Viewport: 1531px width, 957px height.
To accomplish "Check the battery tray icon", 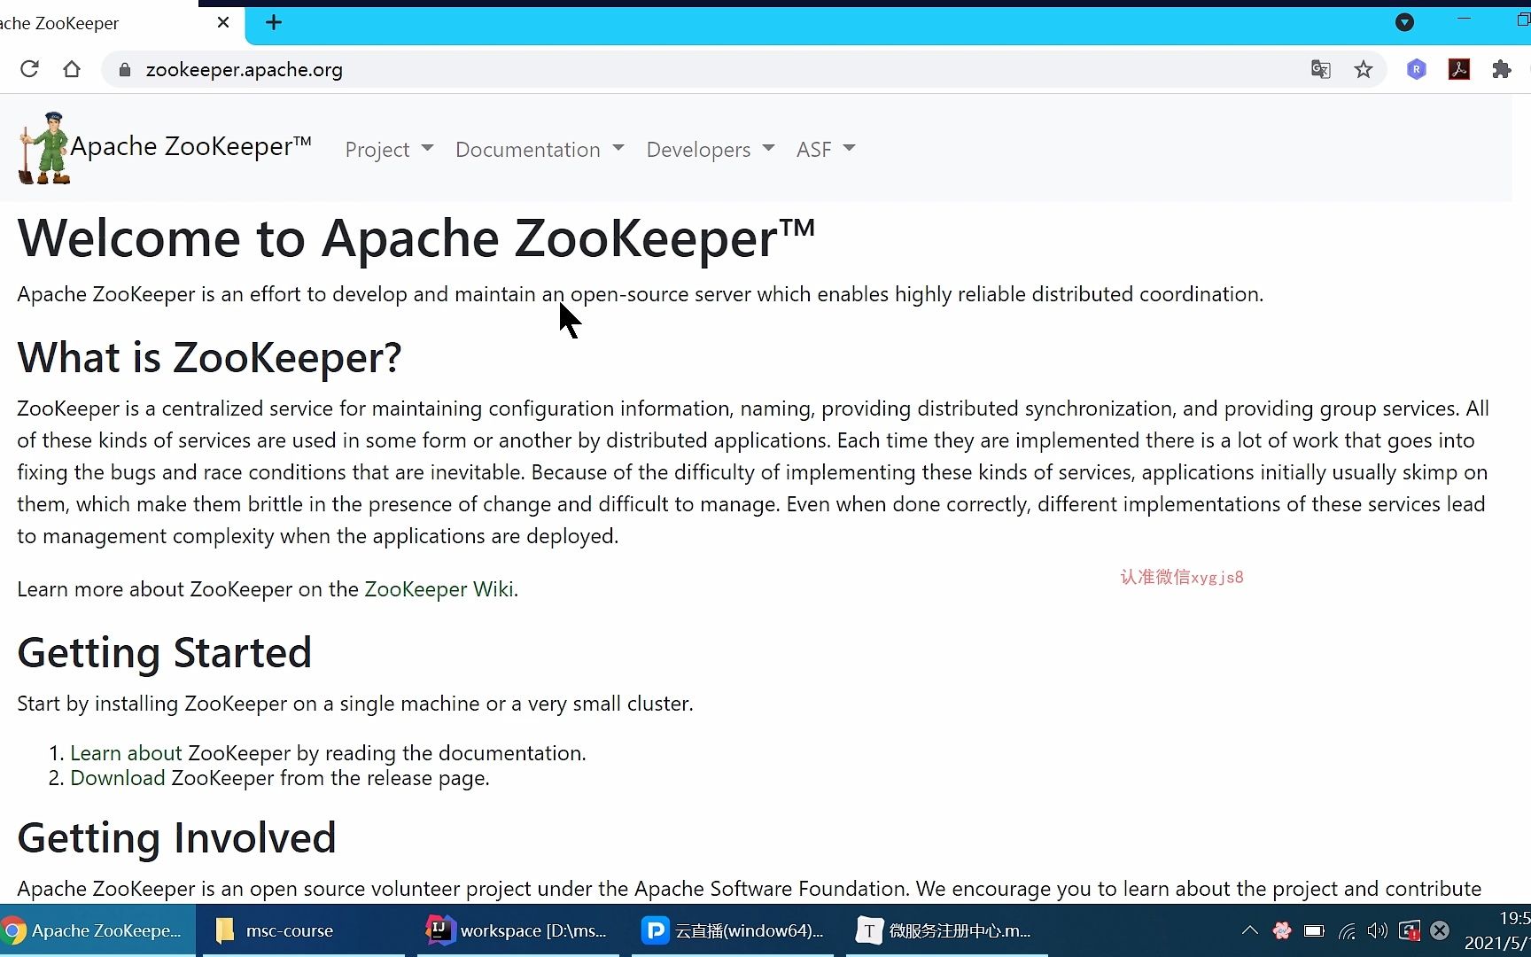I will [1314, 930].
